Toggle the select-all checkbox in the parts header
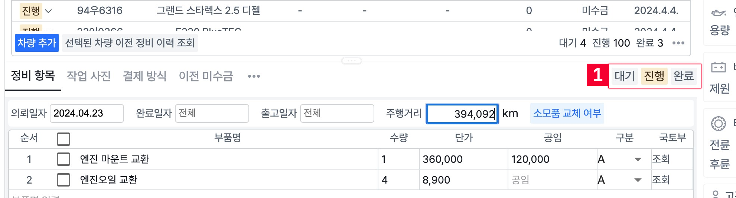This screenshot has width=736, height=198. 63,139
